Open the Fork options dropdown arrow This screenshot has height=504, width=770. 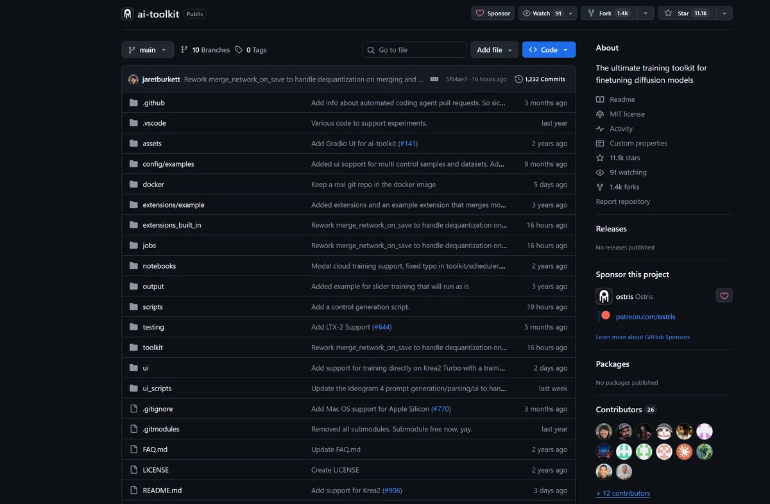click(646, 13)
